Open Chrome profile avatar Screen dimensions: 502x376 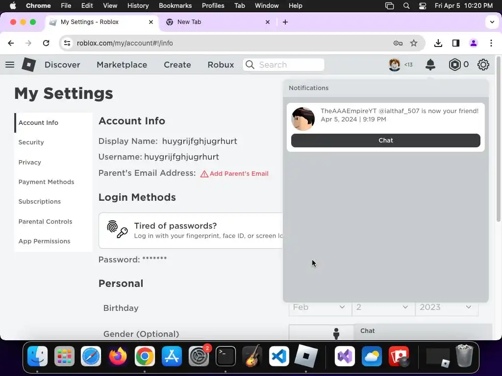tap(474, 43)
